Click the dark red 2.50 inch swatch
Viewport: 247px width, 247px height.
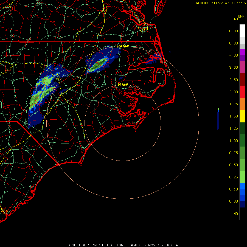click(x=242, y=80)
